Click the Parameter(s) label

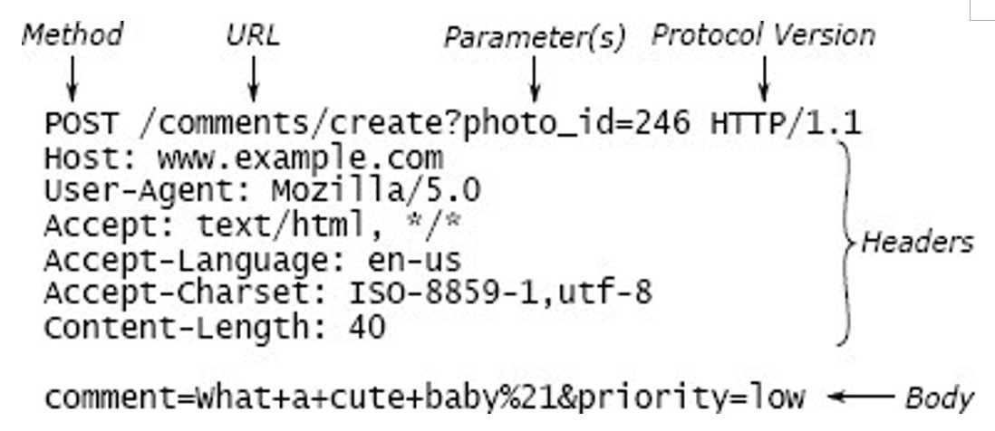point(535,38)
